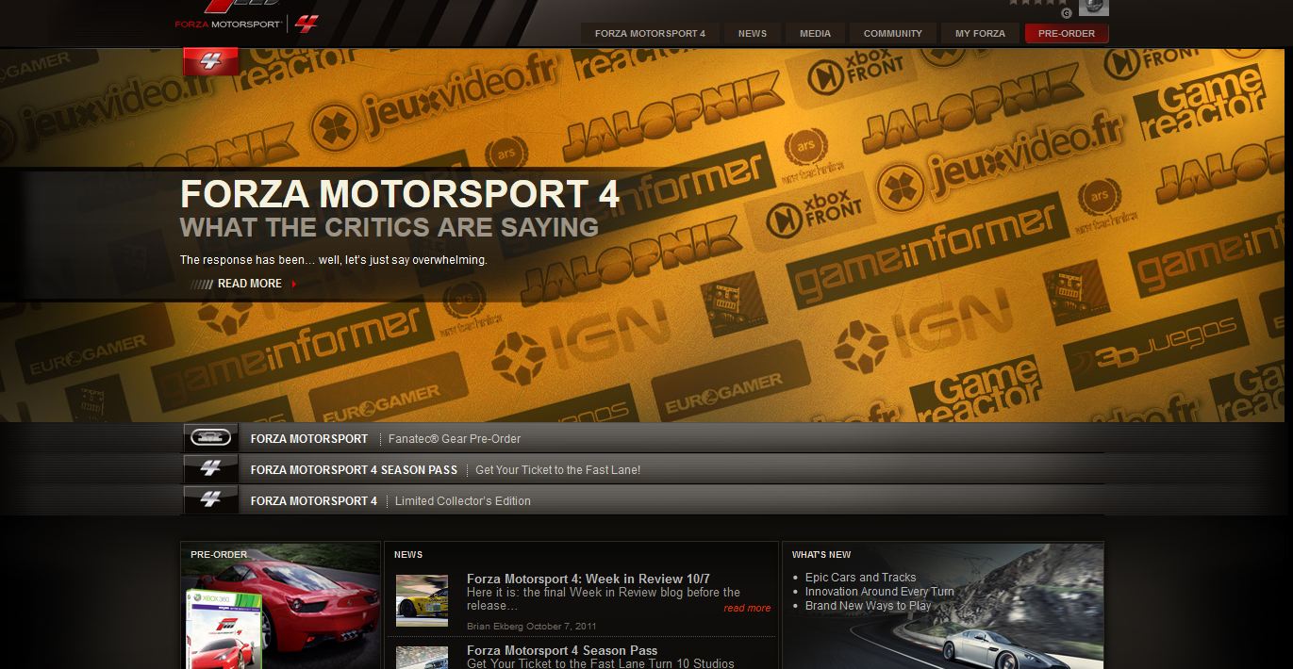The image size is (1293, 669).
Task: Click the gamerscore G icon
Action: (1066, 13)
